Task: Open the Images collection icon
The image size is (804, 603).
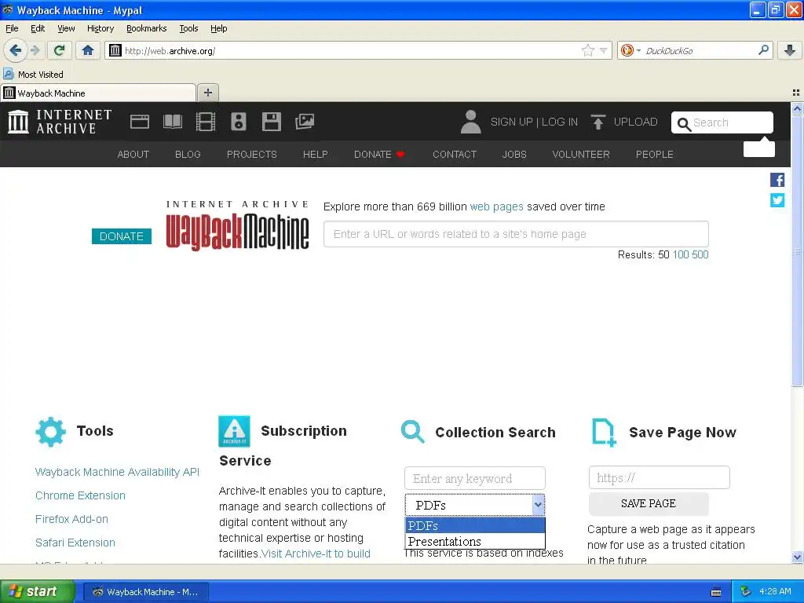Action: click(x=305, y=122)
